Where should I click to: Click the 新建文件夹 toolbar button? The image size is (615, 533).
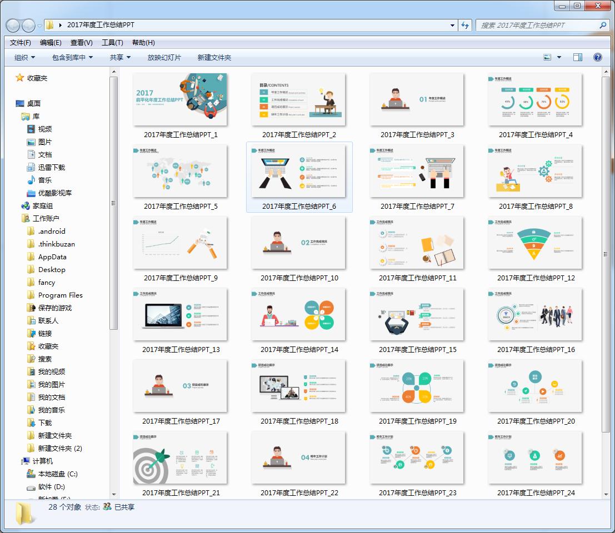(x=214, y=57)
